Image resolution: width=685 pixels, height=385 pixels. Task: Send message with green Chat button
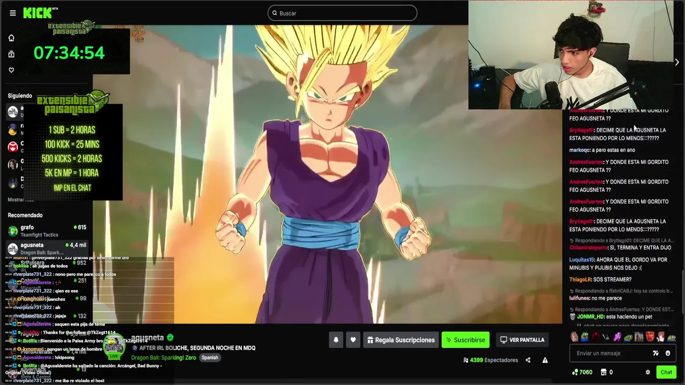(x=666, y=372)
